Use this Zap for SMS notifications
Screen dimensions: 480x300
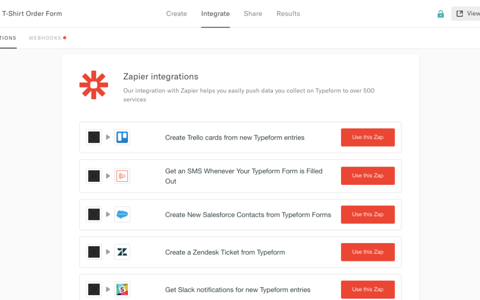(368, 176)
